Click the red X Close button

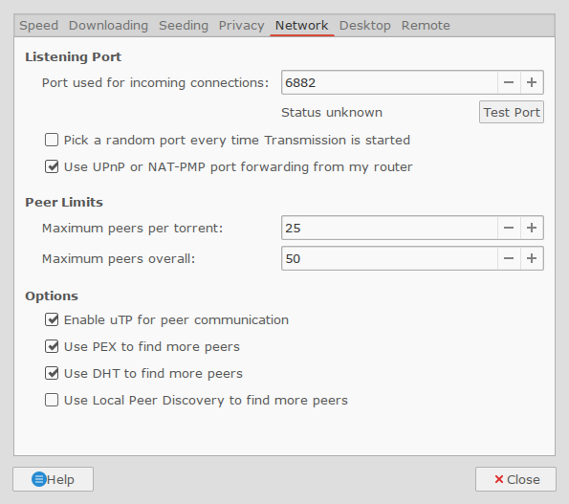515,479
